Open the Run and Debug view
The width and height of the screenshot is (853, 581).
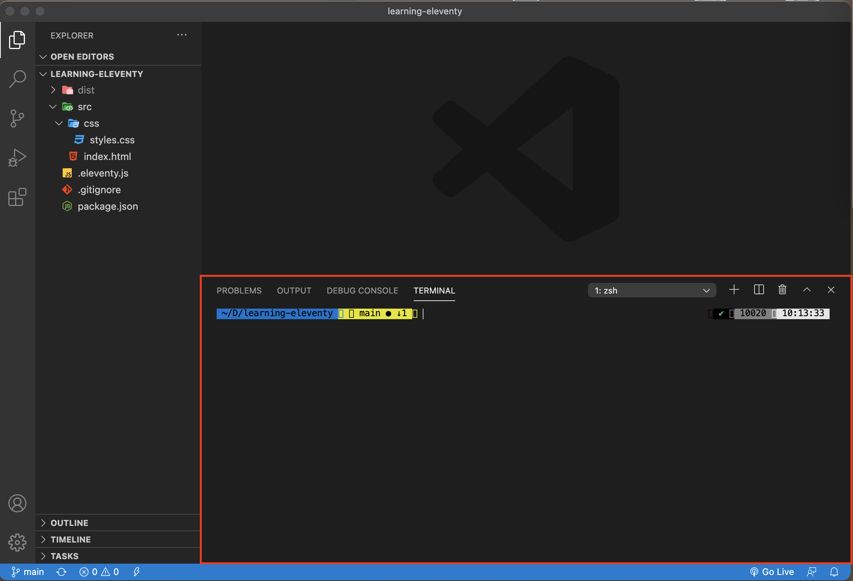coord(17,157)
